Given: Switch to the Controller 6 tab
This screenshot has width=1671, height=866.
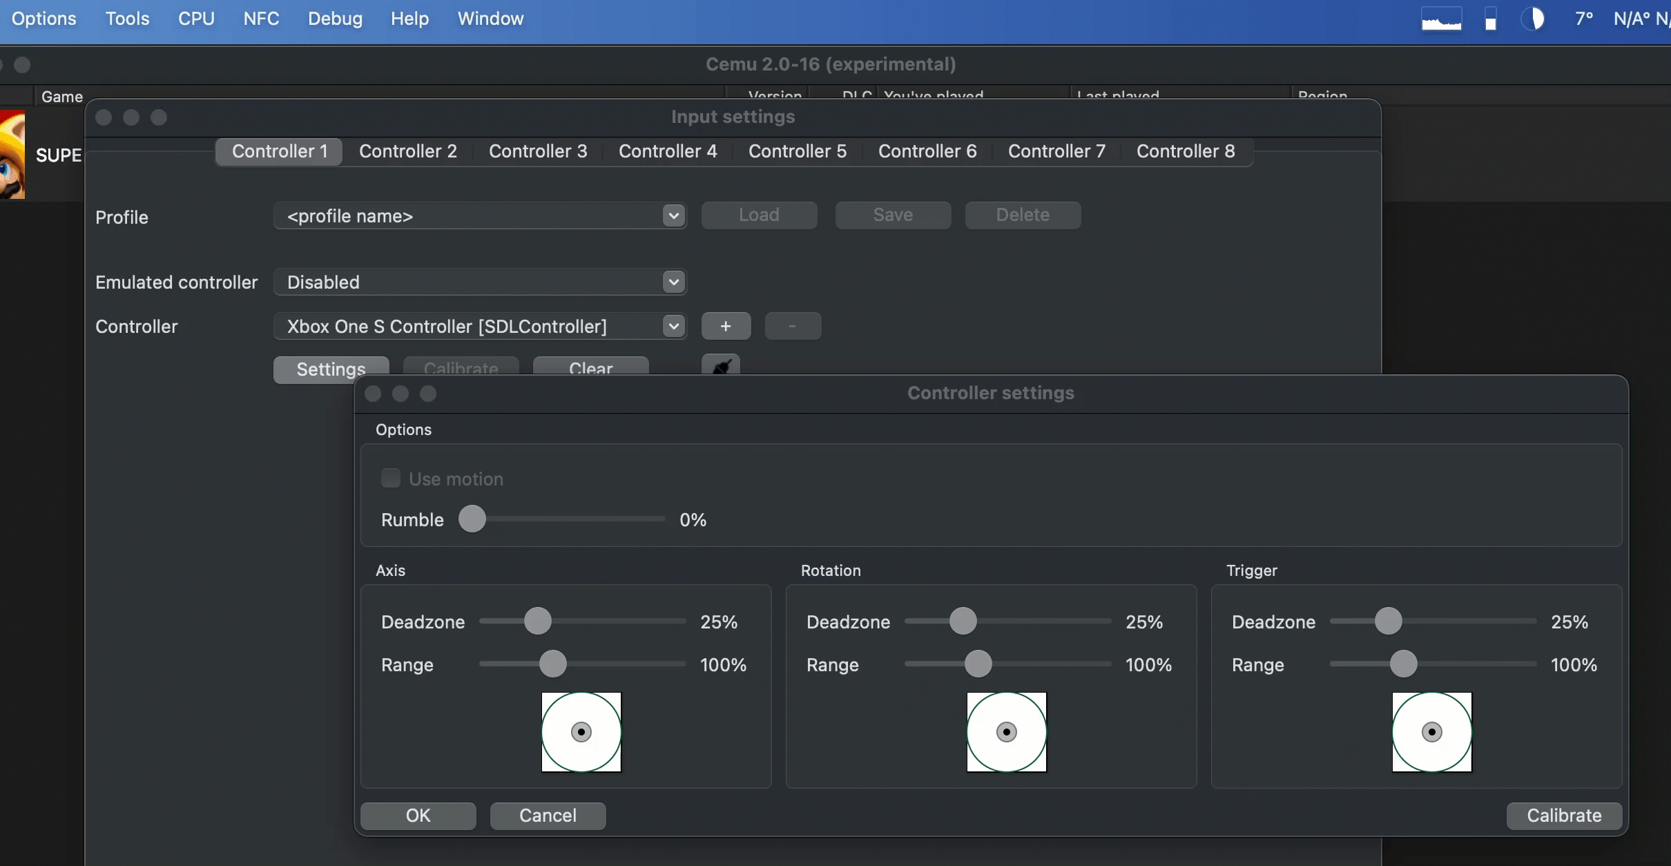Looking at the screenshot, I should [927, 151].
